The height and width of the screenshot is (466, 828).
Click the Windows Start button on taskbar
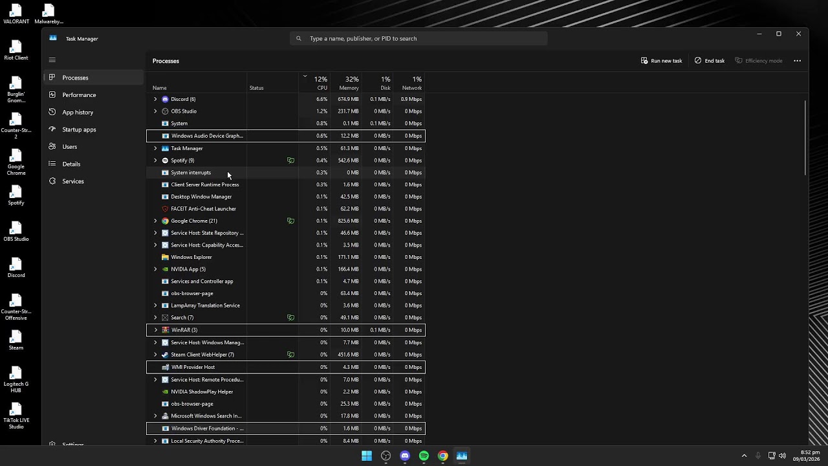[x=367, y=456]
